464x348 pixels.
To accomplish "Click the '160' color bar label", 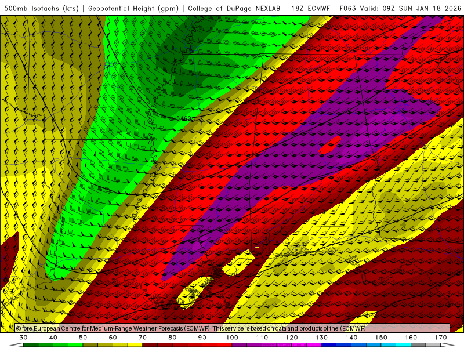I will 411,338.
